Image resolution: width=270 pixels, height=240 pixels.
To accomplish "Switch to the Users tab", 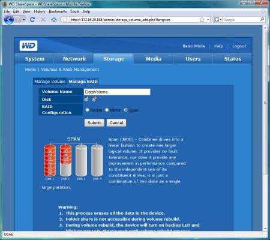I will click(193, 59).
